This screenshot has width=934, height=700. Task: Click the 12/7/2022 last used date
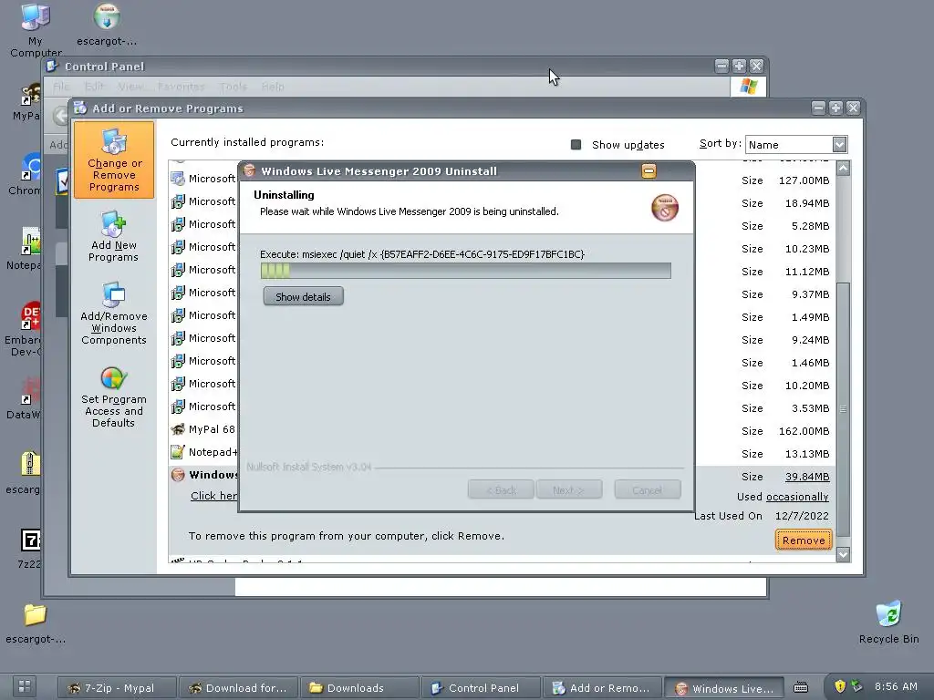pyautogui.click(x=802, y=516)
